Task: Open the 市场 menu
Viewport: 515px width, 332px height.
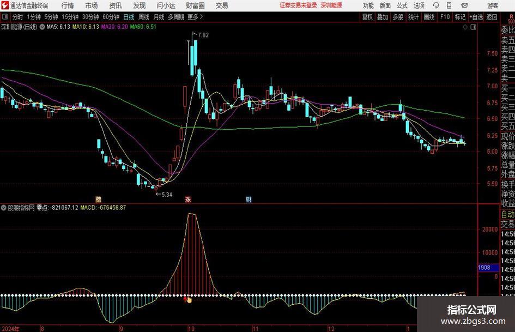Action: tap(92, 5)
